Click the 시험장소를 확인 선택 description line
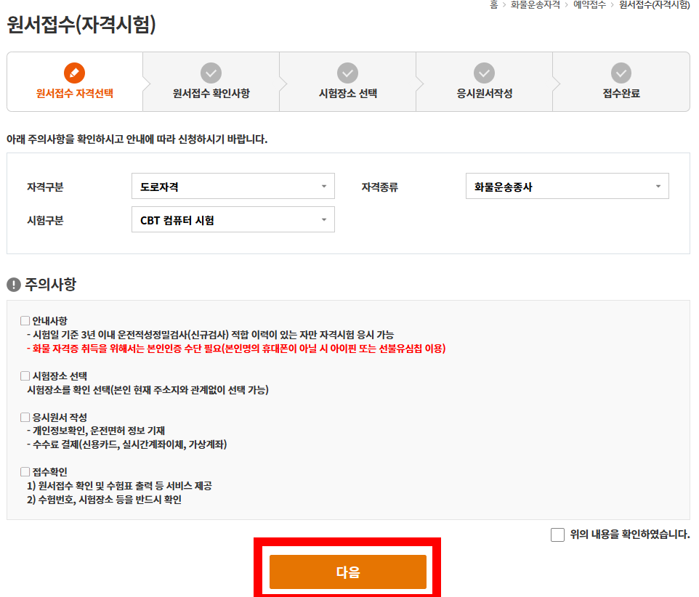This screenshot has height=597, width=699. pyautogui.click(x=148, y=390)
